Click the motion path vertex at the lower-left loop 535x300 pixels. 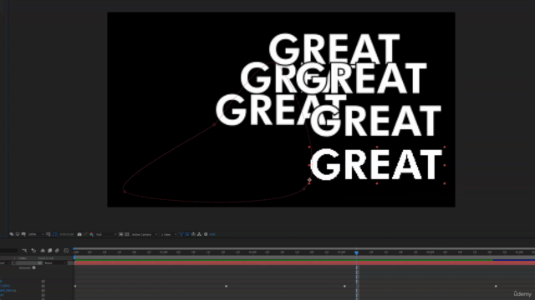click(125, 192)
